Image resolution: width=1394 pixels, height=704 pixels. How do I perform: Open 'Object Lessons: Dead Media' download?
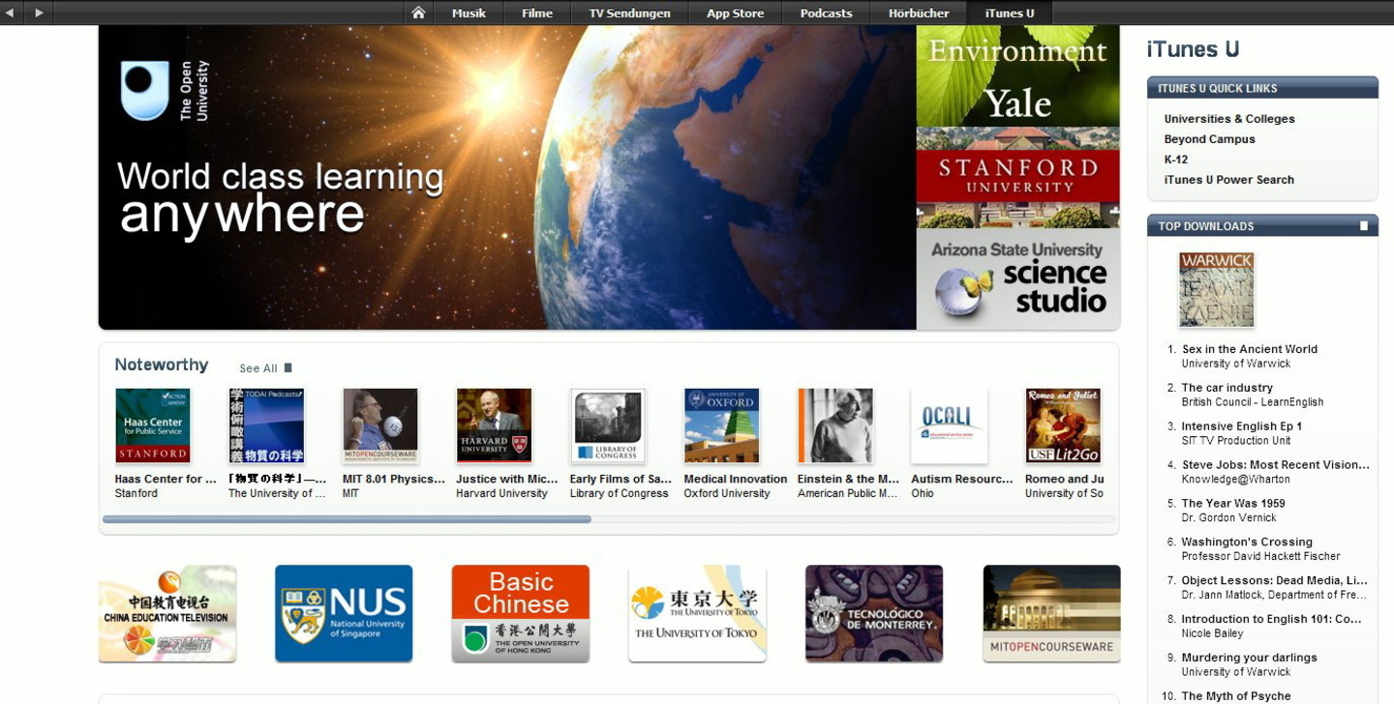click(1274, 581)
